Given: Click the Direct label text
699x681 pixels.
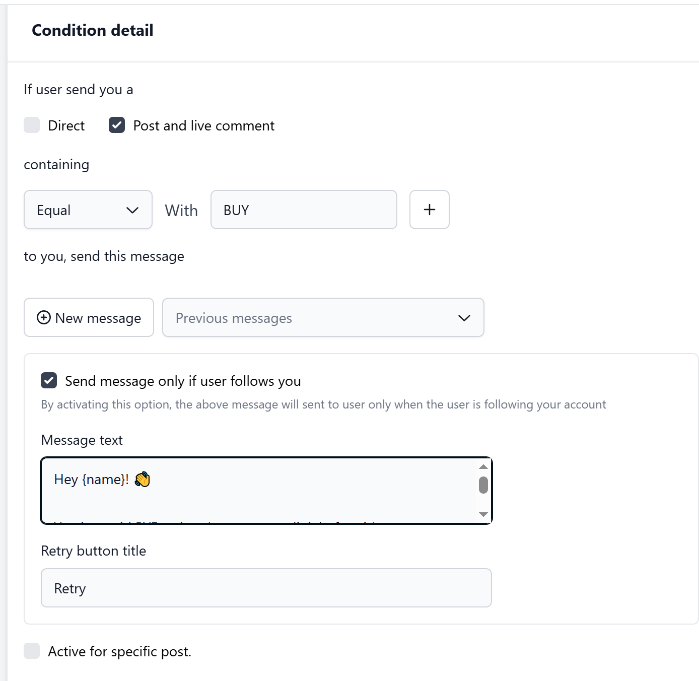Looking at the screenshot, I should 66,125.
